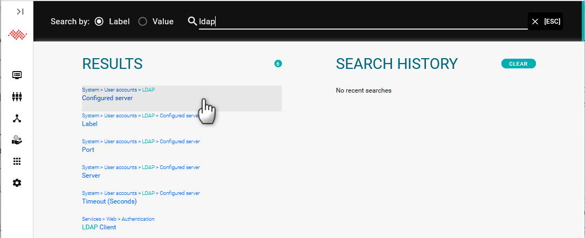Click the search magnifier icon
The image size is (585, 238).
(192, 22)
